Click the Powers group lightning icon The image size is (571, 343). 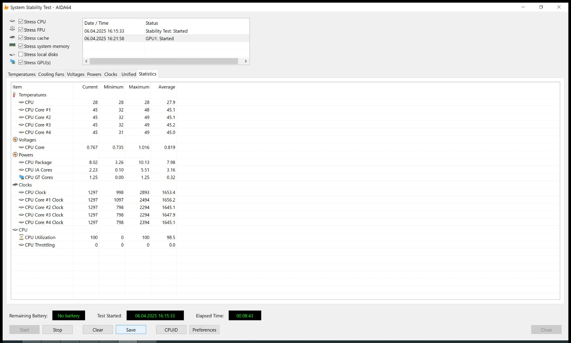(x=15, y=155)
